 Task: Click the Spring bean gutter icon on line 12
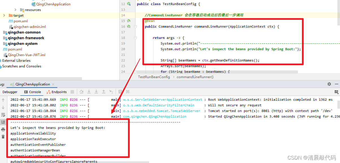(x=129, y=4)
